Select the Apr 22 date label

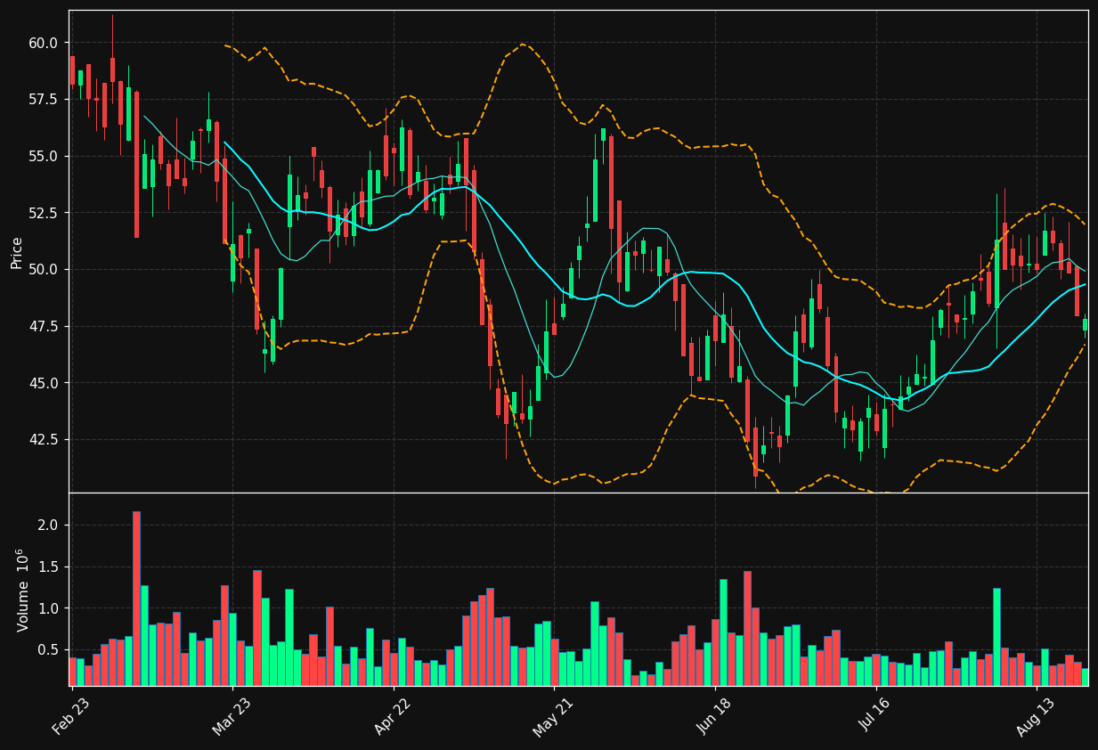(x=392, y=716)
